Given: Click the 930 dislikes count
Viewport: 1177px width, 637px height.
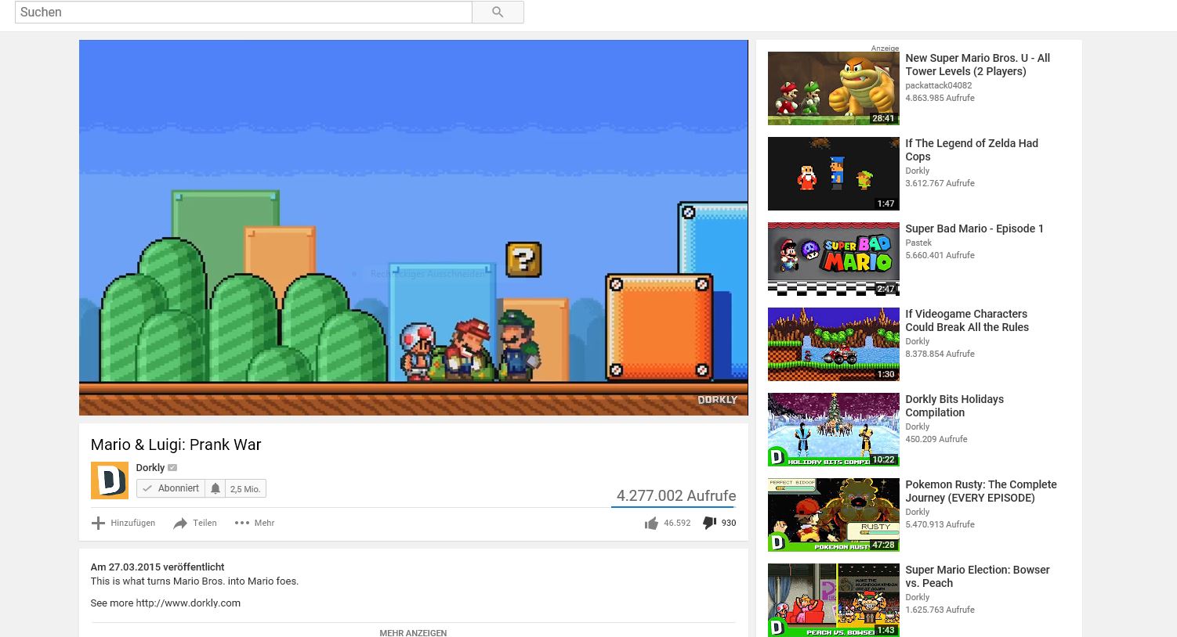Looking at the screenshot, I should (x=729, y=523).
